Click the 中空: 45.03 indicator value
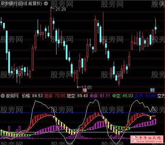 click(x=123, y=96)
